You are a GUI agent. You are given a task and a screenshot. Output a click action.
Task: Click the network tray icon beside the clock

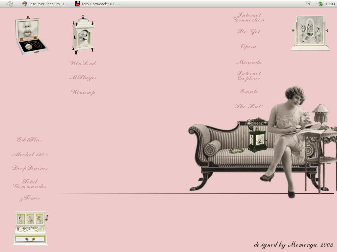321,4
